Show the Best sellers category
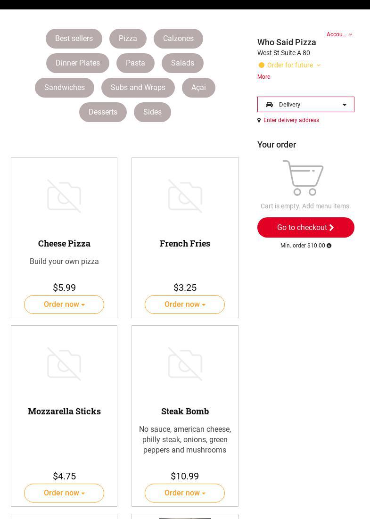 [x=74, y=39]
